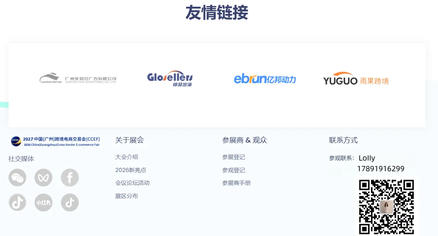Open the 参展商手册 exhibitor manual link
Image resolution: width=438 pixels, height=236 pixels.
[x=236, y=183]
